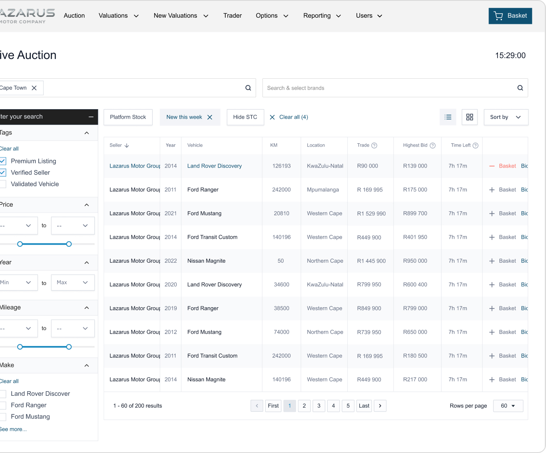Add 2019 Ford Ranger to basket
This screenshot has width=546, height=453.
point(502,308)
